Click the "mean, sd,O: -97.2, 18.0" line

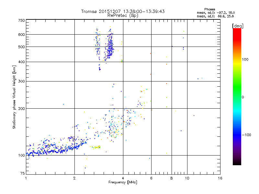(216, 13)
